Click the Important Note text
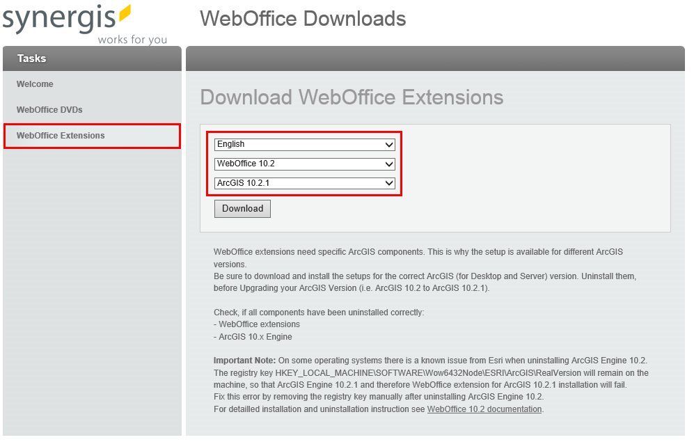 coord(246,361)
